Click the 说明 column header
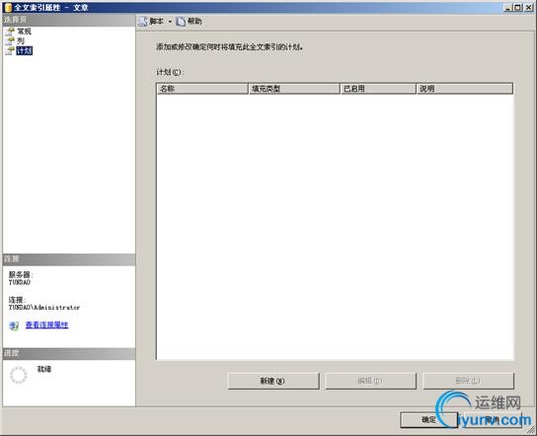Image resolution: width=537 pixels, height=436 pixels. coord(464,89)
